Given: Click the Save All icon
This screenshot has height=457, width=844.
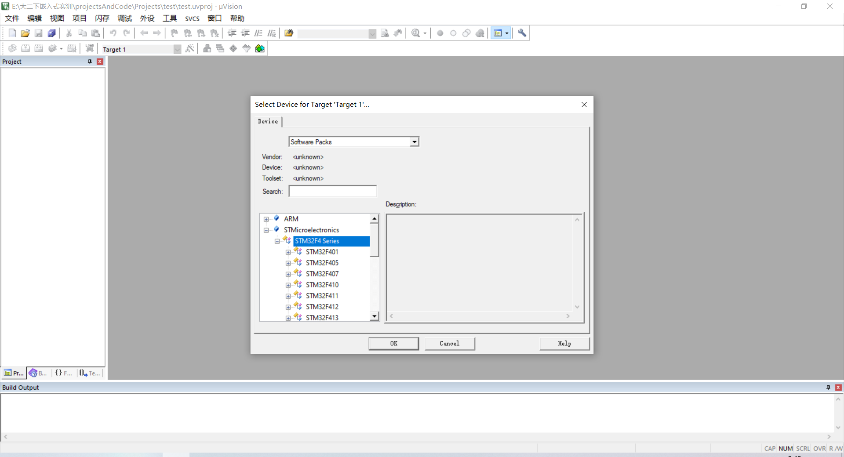Looking at the screenshot, I should [x=52, y=33].
